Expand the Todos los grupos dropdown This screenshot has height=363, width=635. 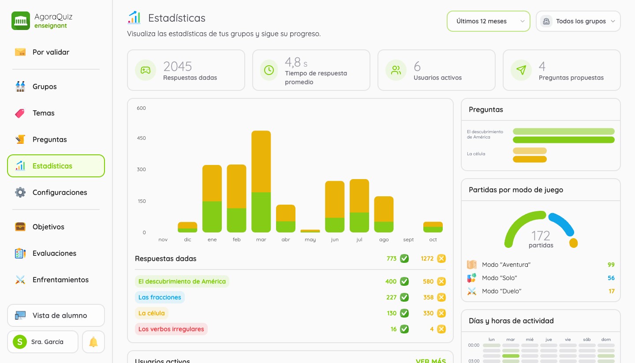(x=578, y=21)
